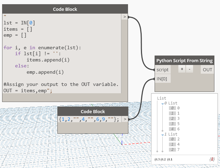Click the "if lst[i] != ''" line
Viewport: 220px width, 168px height.
click(x=38, y=54)
